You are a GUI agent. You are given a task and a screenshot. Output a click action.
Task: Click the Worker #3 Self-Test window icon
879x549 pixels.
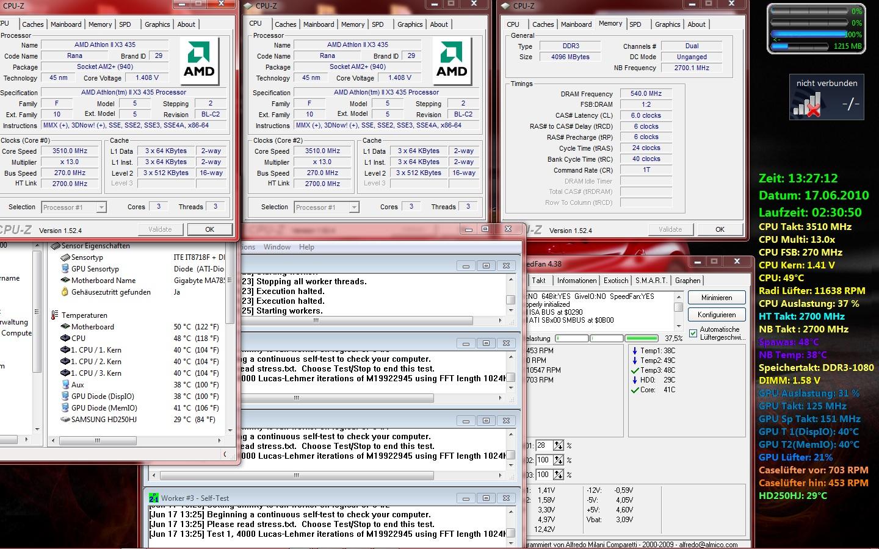point(154,498)
